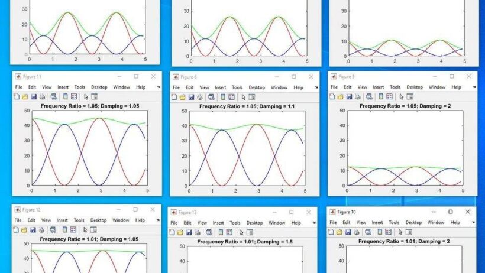Click Link Plot icon in Figure 6 toolbar
The height and width of the screenshot is (273, 485).
point(212,96)
